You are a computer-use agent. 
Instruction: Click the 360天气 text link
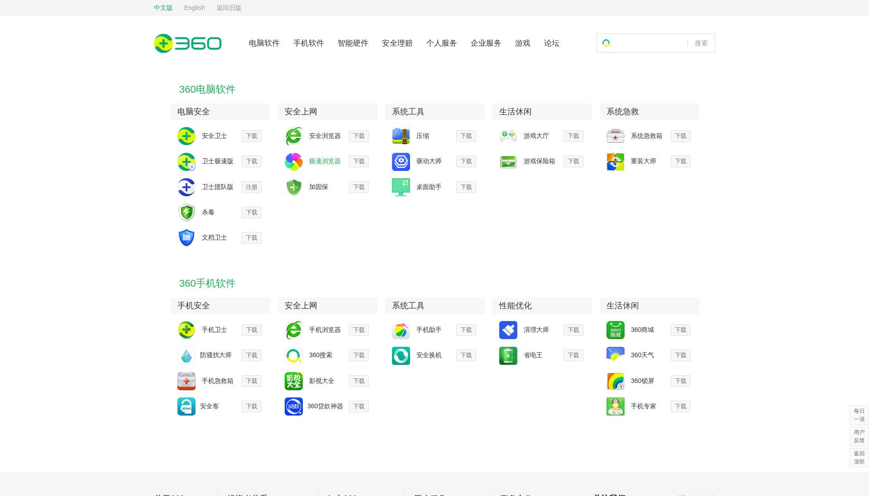click(642, 355)
